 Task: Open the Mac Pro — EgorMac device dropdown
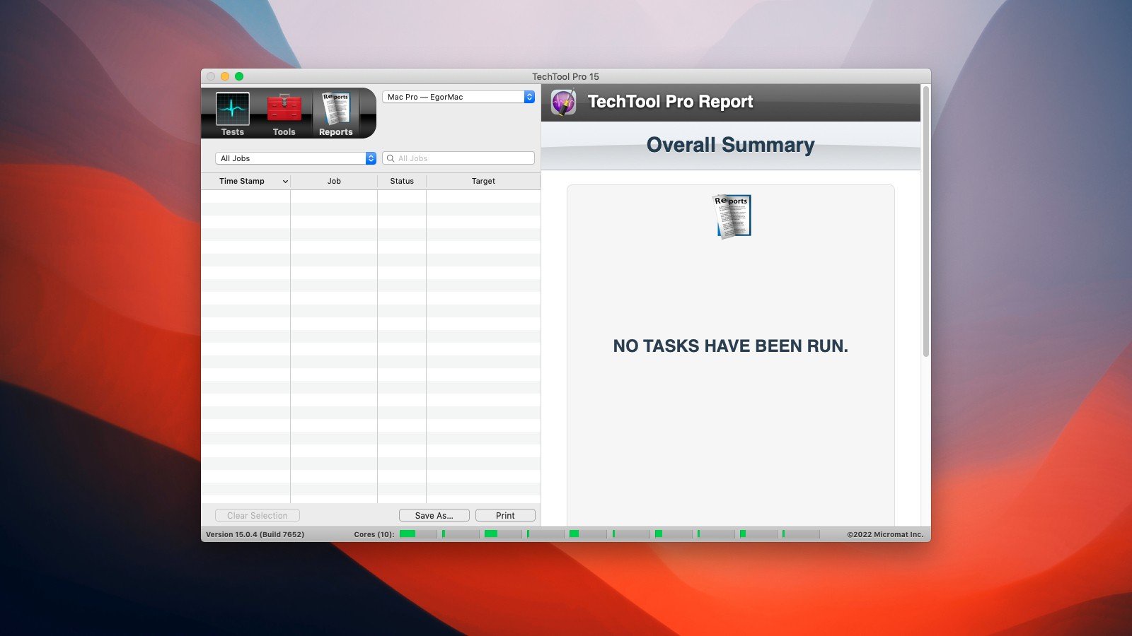[458, 97]
